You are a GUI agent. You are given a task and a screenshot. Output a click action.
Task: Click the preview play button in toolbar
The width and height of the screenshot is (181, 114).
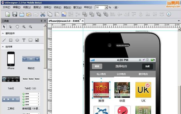tap(169, 14)
